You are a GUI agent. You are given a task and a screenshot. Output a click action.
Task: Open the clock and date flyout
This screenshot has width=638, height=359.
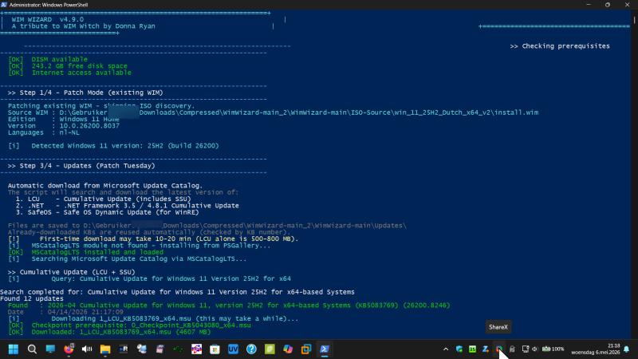tap(595, 349)
